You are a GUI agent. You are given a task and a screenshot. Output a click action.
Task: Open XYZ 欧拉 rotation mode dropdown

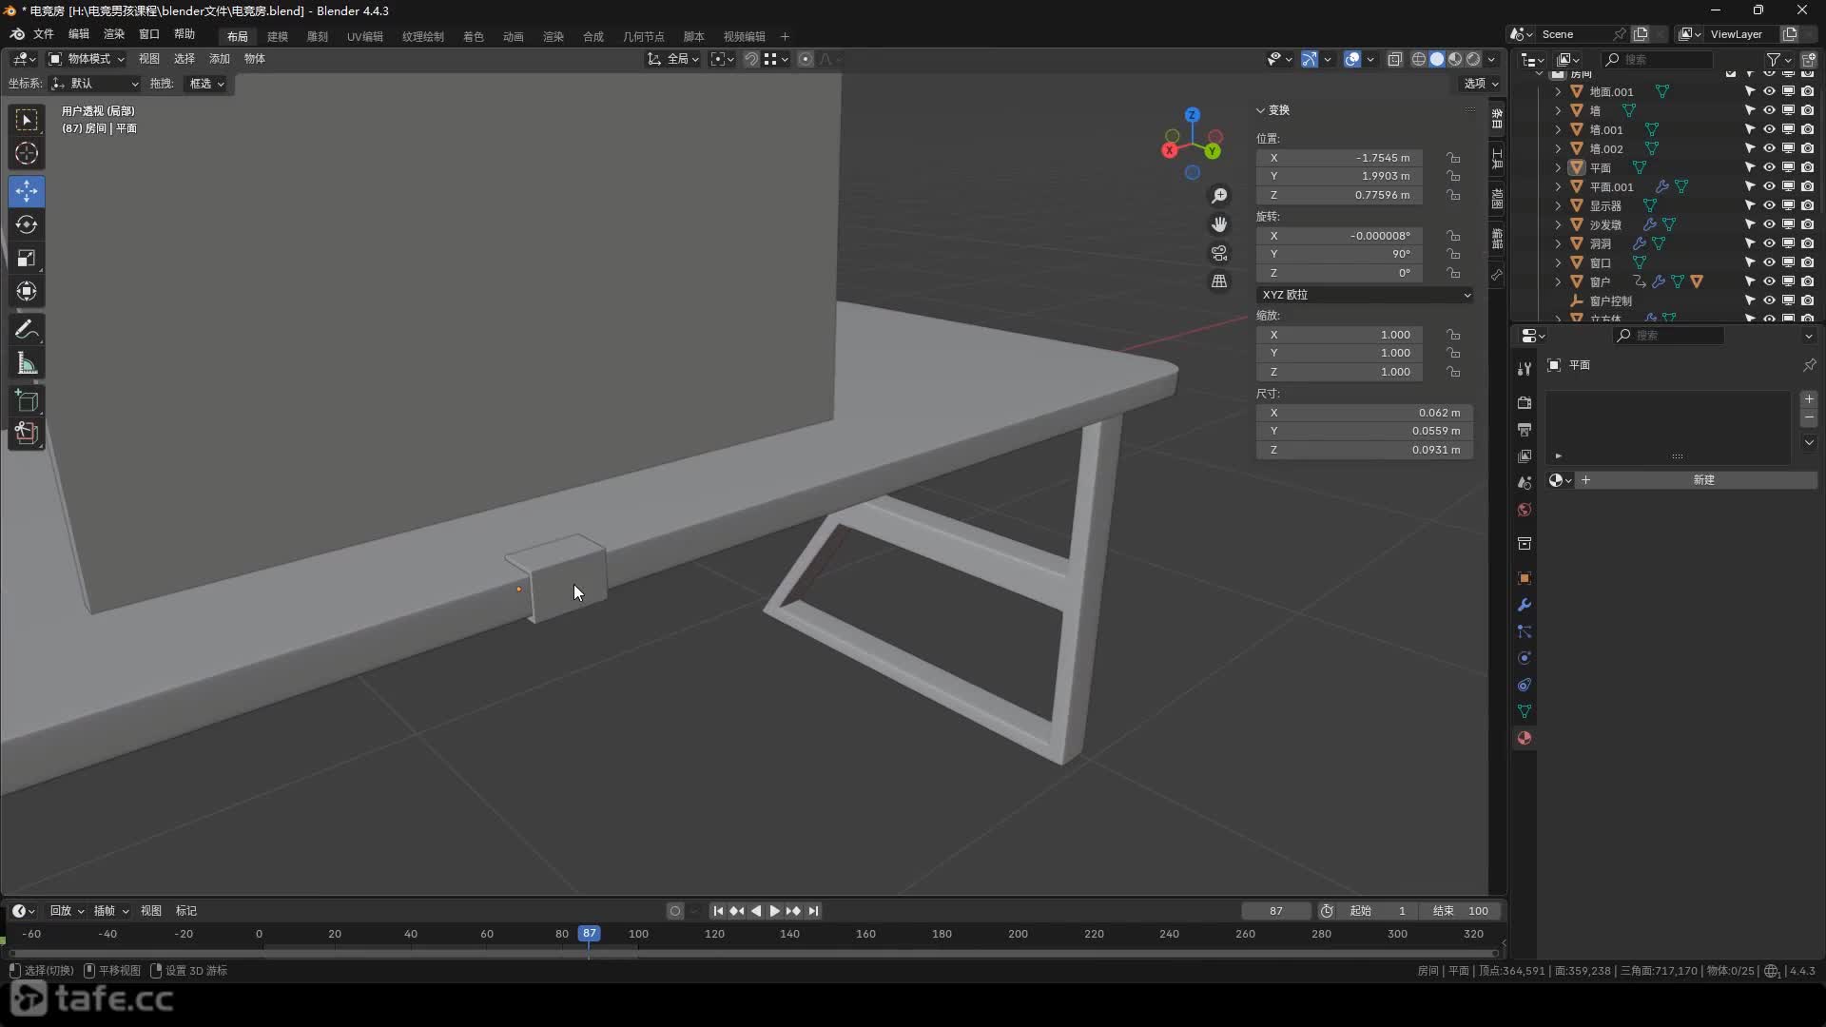(1365, 295)
